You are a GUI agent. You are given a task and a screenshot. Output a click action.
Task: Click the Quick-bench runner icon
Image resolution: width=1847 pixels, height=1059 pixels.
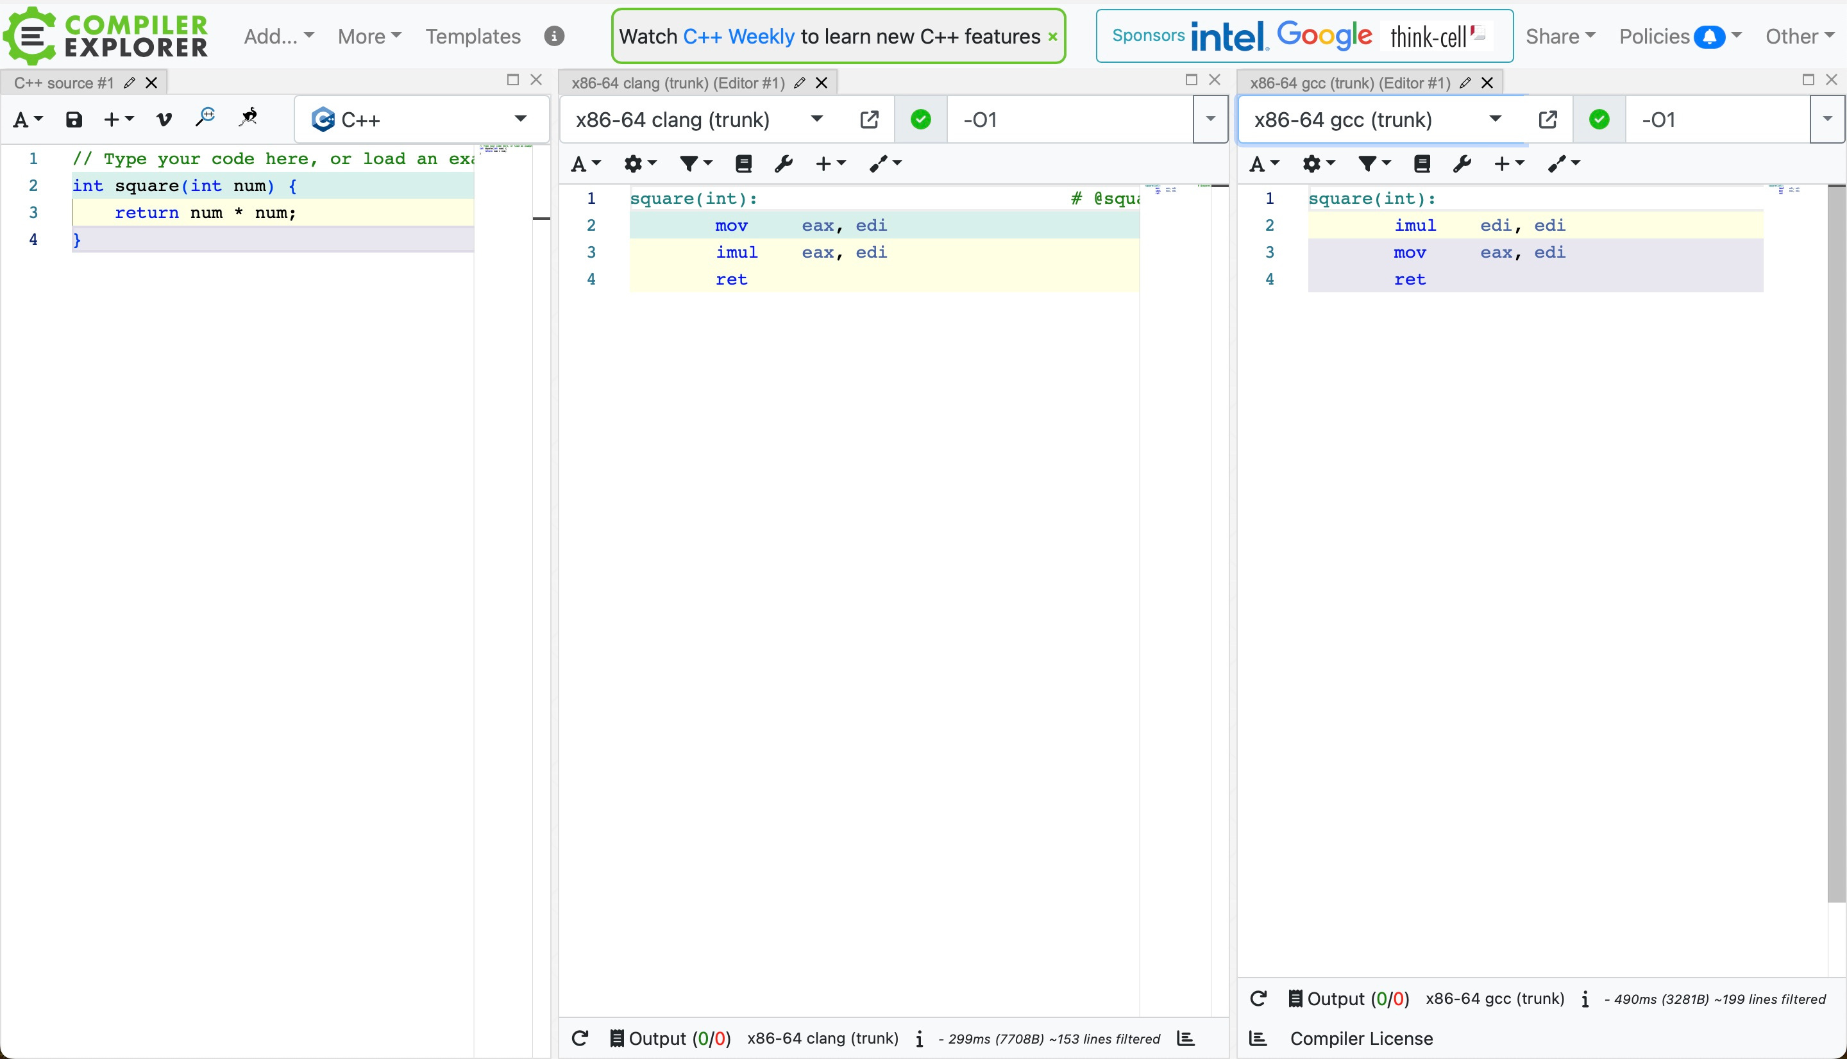click(x=248, y=118)
